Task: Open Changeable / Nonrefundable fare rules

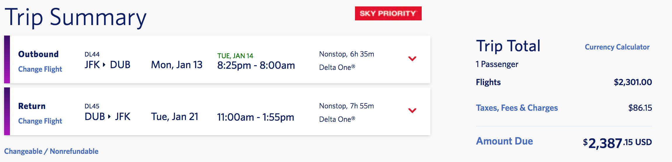Action: [51, 151]
